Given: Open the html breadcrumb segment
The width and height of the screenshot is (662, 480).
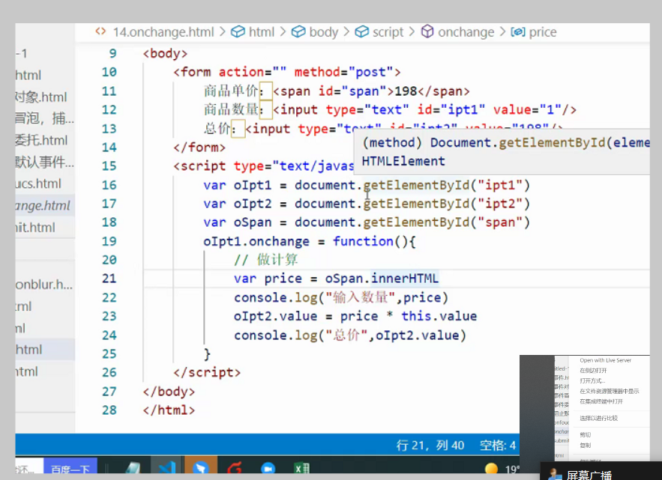Looking at the screenshot, I should click(x=262, y=32).
